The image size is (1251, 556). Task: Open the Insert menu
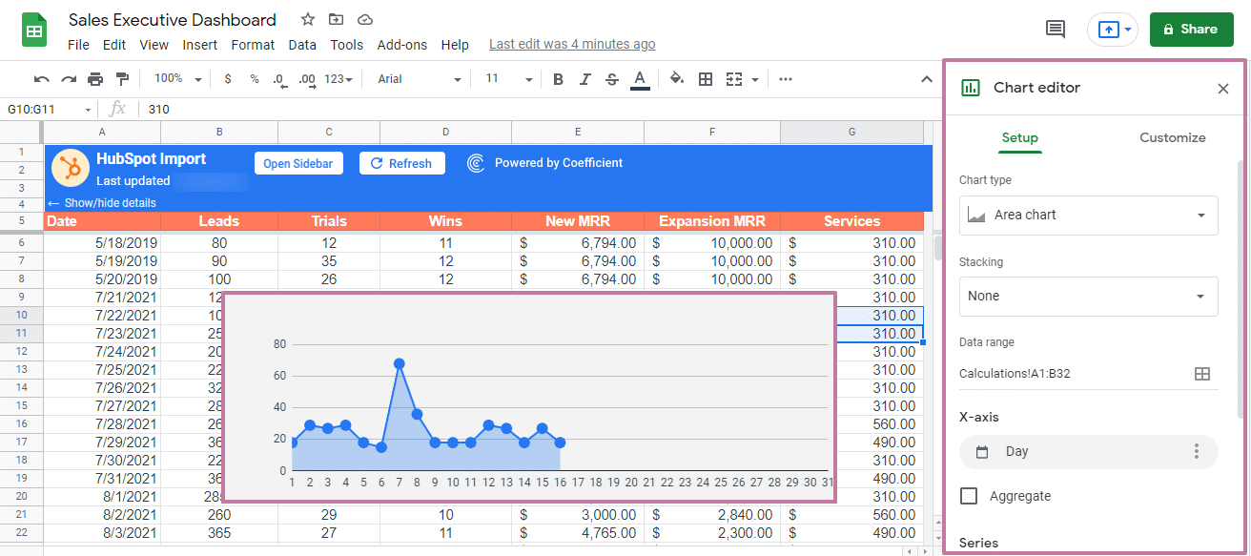[200, 45]
